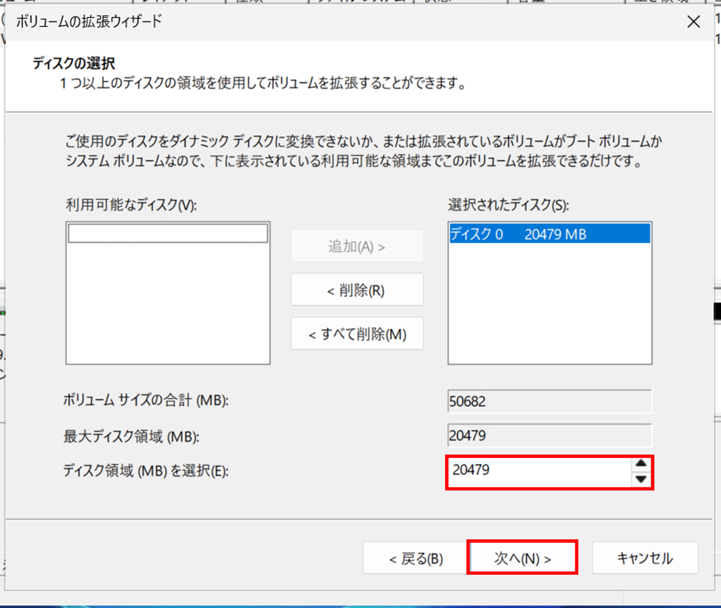Go back using the 戻る(B) button

(415, 558)
